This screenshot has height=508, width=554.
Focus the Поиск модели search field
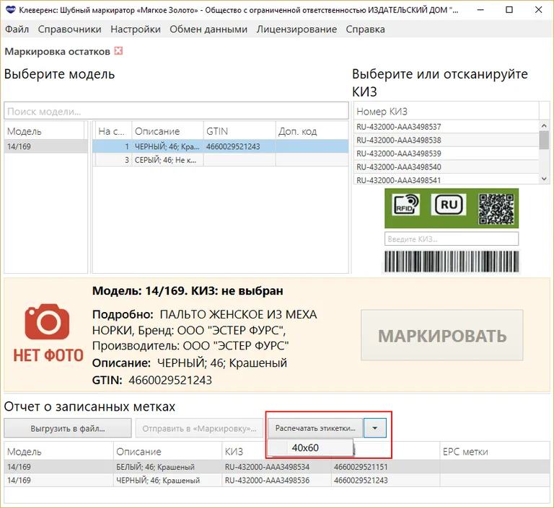[177, 112]
